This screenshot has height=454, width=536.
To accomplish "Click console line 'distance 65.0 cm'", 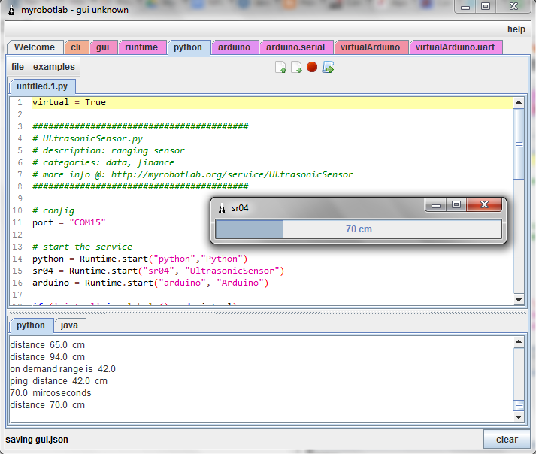I will (x=47, y=345).
